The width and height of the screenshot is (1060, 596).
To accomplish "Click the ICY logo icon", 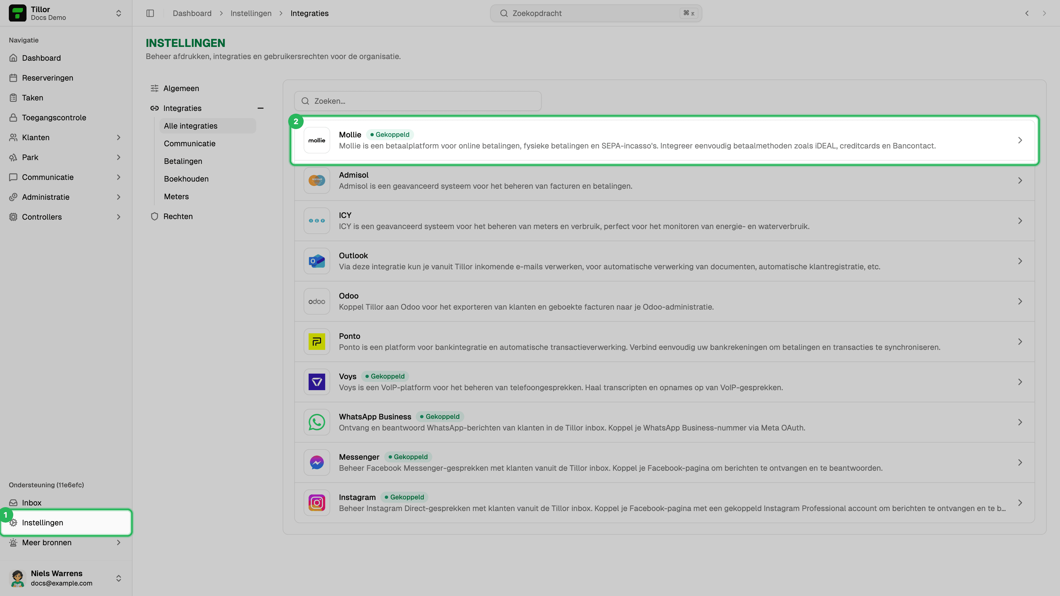I will point(317,221).
